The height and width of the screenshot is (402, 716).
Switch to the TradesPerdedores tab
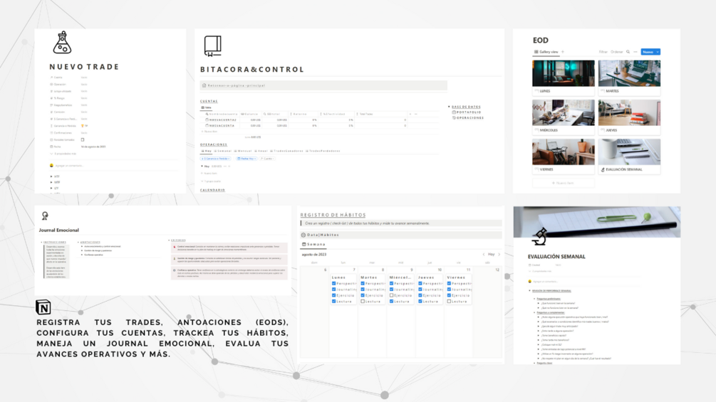(323, 151)
